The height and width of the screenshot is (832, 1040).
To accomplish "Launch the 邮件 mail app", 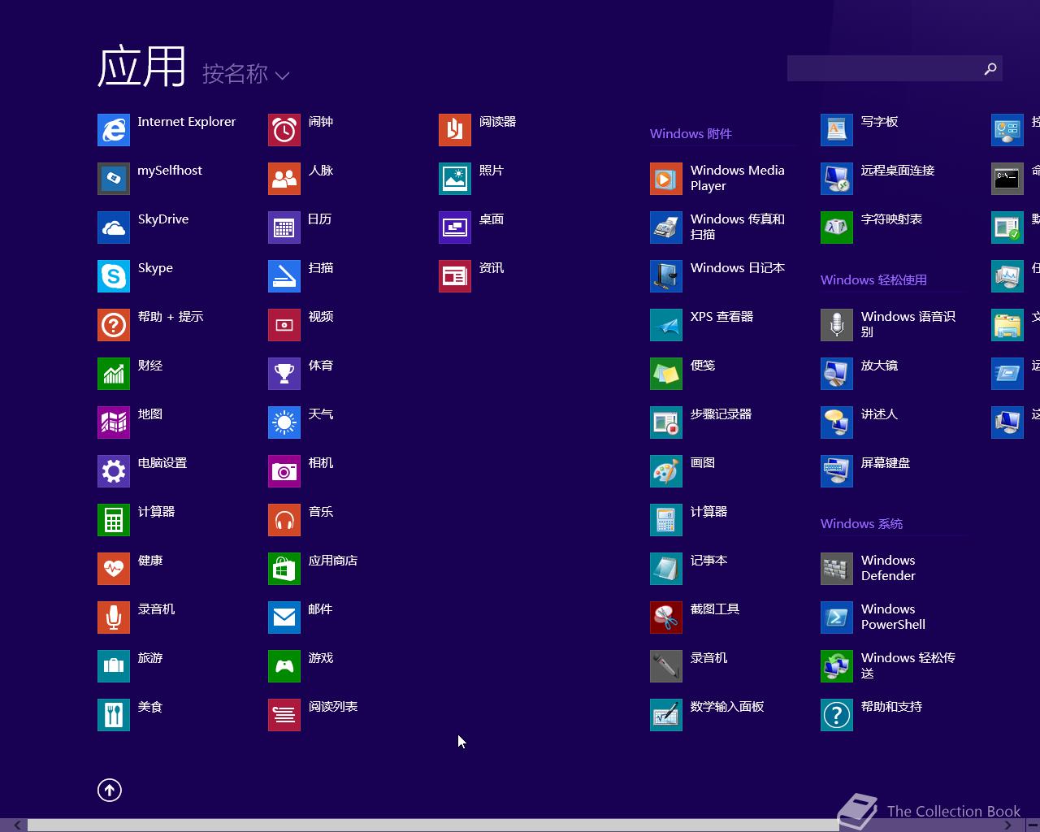I will coord(284,617).
